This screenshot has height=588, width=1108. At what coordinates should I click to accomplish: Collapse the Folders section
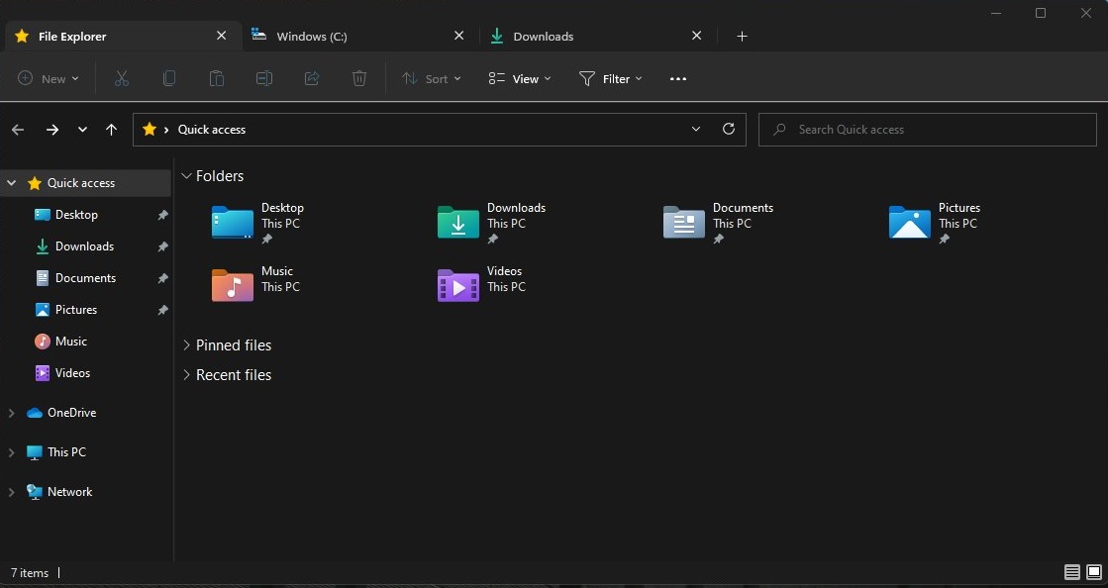[186, 176]
